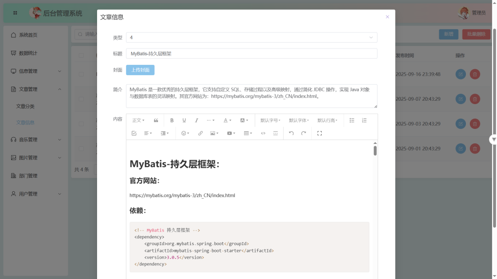Insert a blockquote using the quote icon
The width and height of the screenshot is (497, 279).
pyautogui.click(x=156, y=120)
